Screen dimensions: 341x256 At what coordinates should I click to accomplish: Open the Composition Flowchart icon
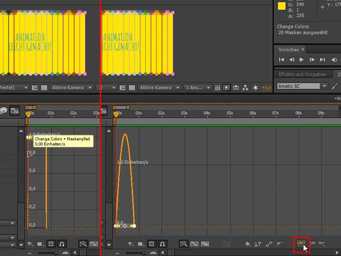pyautogui.click(x=246, y=87)
